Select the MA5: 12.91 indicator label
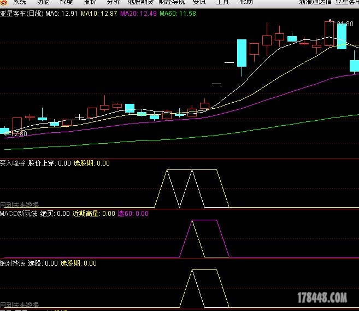 click(61, 14)
